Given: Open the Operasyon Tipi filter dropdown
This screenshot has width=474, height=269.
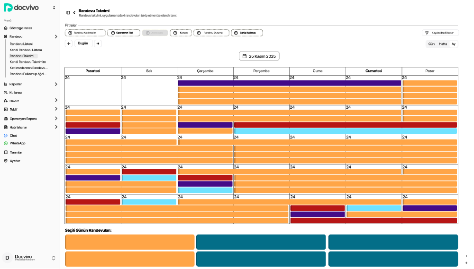Looking at the screenshot, I should pyautogui.click(x=124, y=33).
